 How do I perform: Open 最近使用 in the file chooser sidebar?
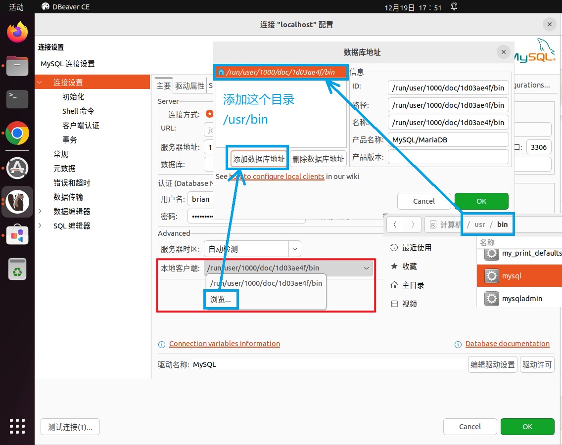[411, 248]
